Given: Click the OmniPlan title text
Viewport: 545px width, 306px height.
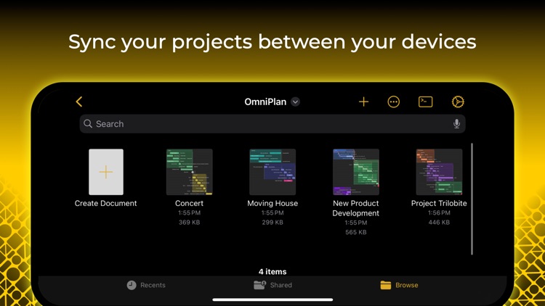Looking at the screenshot, I should click(x=265, y=102).
